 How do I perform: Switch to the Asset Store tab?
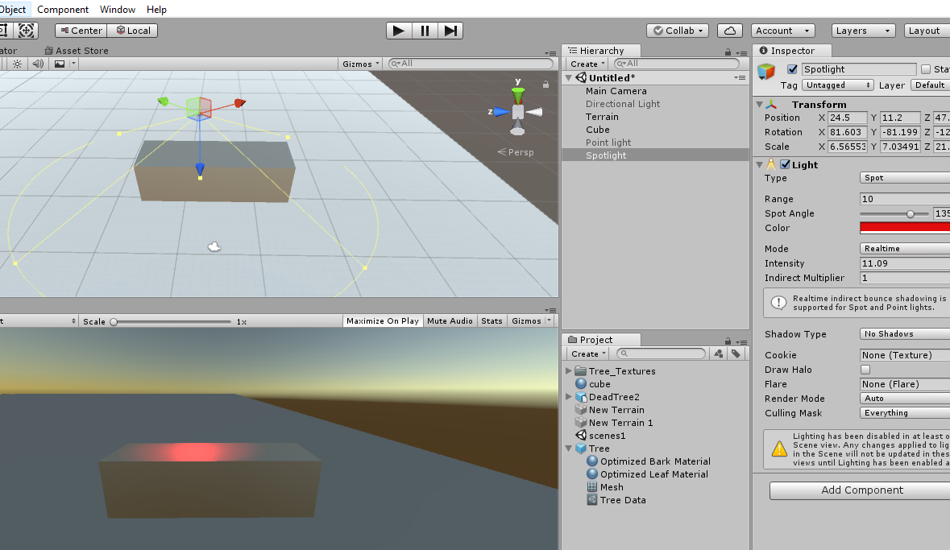click(81, 51)
